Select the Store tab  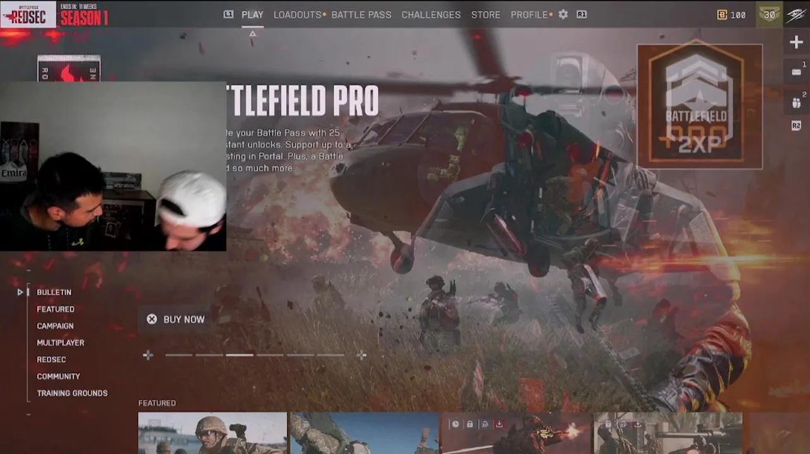pyautogui.click(x=486, y=15)
